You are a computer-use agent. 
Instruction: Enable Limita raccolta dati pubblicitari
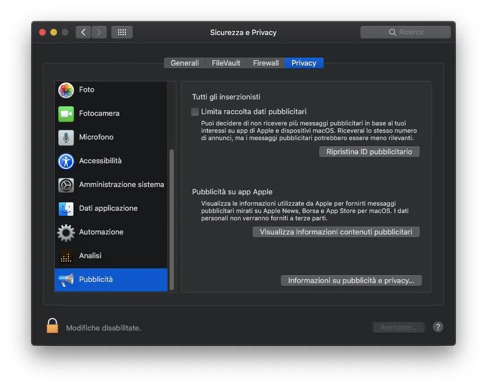coord(195,112)
